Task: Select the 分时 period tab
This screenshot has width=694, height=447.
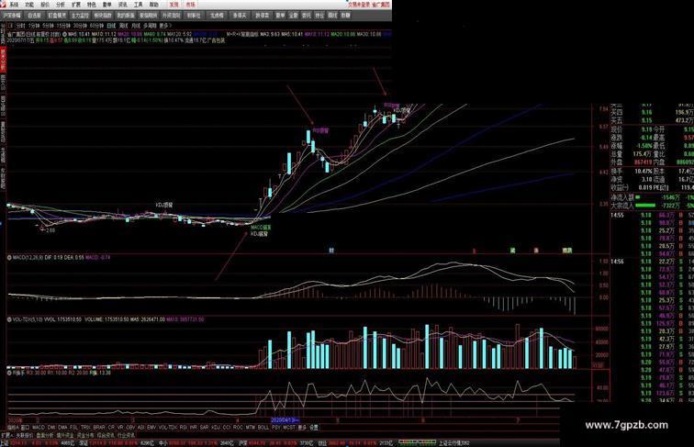Action: [x=20, y=26]
